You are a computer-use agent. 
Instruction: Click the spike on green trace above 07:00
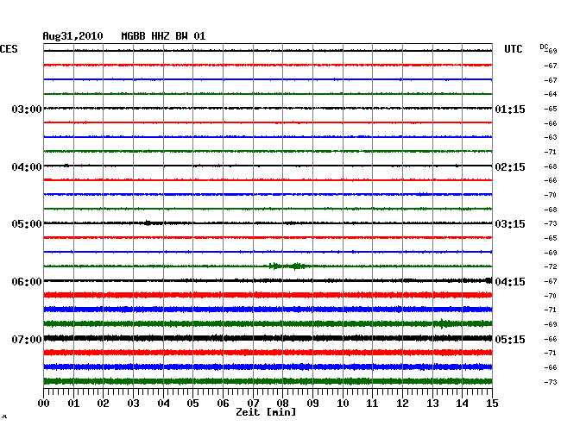point(443,323)
